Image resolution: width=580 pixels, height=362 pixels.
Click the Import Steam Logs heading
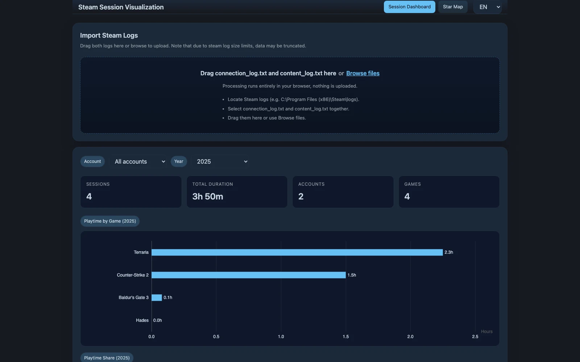tap(109, 35)
